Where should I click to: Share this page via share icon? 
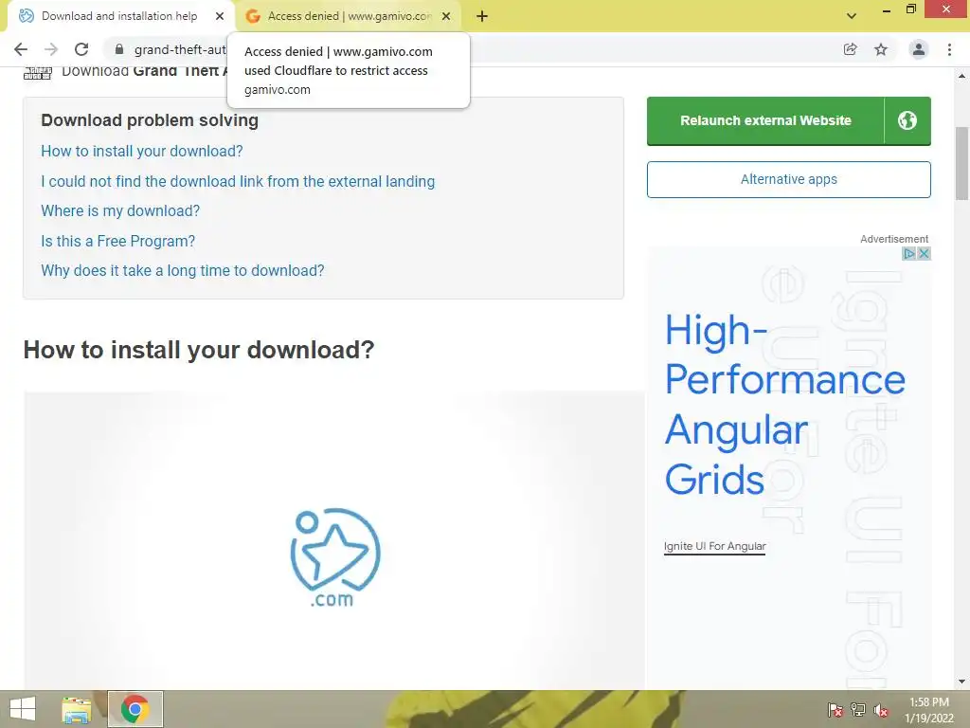point(851,49)
